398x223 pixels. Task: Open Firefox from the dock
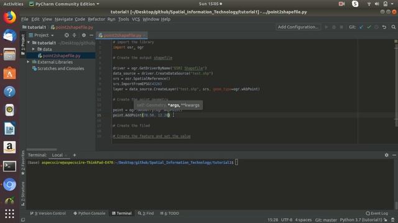point(10,17)
